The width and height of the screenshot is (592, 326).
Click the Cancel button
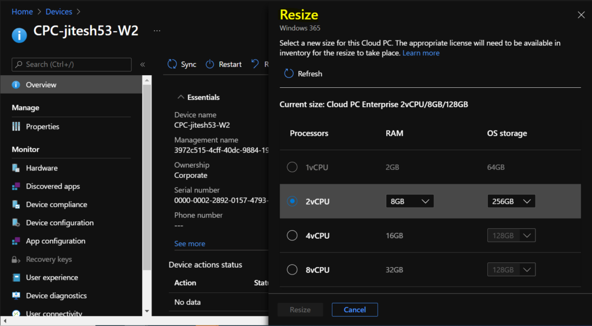(x=355, y=310)
